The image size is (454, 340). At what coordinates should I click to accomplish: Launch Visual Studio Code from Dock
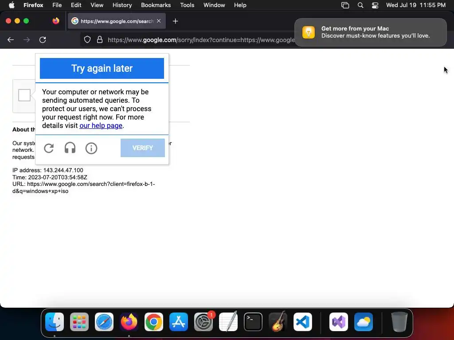(x=303, y=321)
